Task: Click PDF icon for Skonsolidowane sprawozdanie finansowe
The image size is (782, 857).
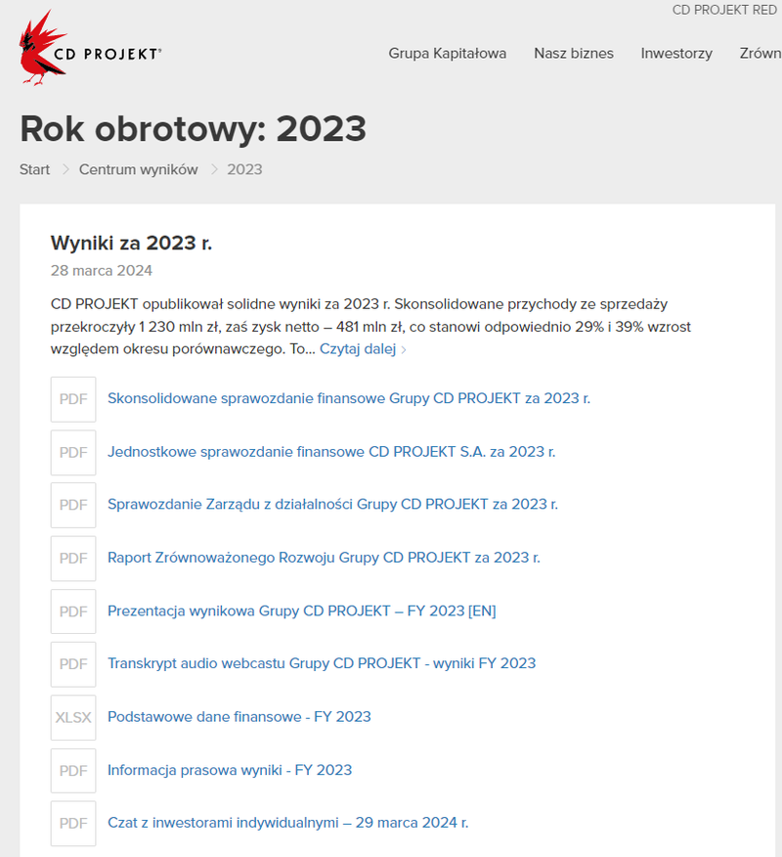Action: pyautogui.click(x=73, y=399)
